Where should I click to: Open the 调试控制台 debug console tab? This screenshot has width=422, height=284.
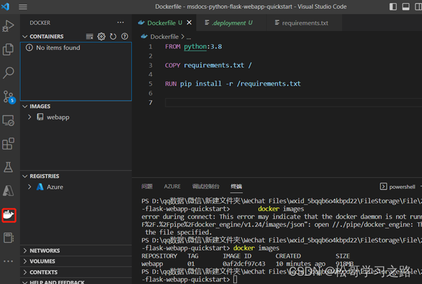click(x=206, y=186)
